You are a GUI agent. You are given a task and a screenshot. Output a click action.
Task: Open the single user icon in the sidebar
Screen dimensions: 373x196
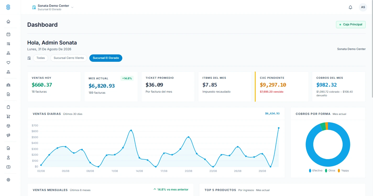8,158
